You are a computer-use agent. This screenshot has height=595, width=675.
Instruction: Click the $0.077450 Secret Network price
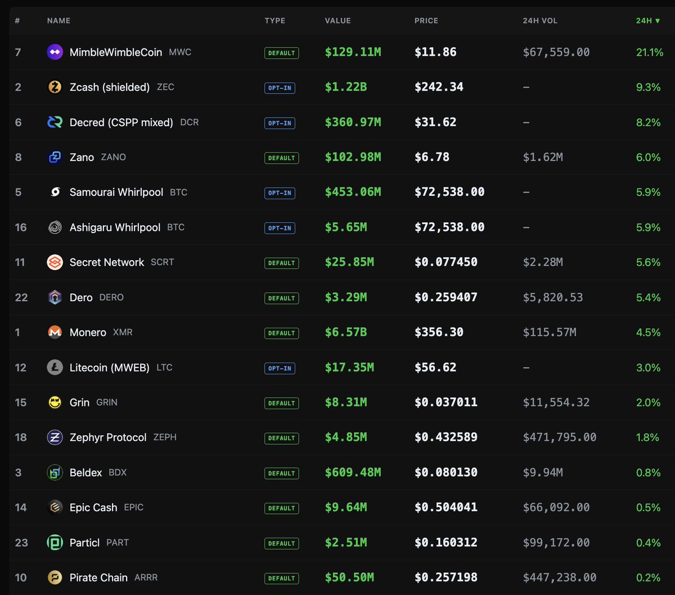(446, 262)
